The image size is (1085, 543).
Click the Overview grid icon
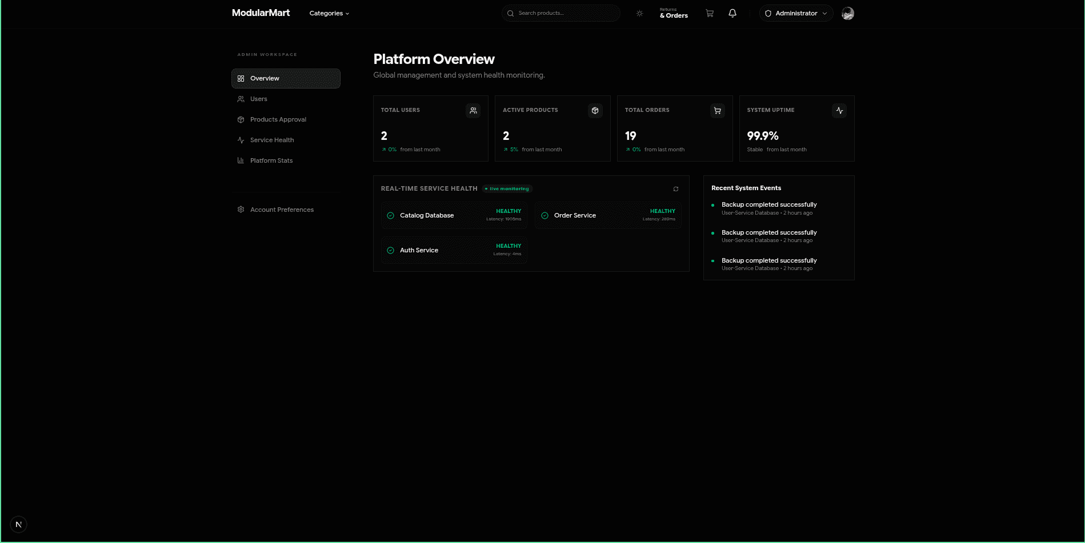point(241,78)
